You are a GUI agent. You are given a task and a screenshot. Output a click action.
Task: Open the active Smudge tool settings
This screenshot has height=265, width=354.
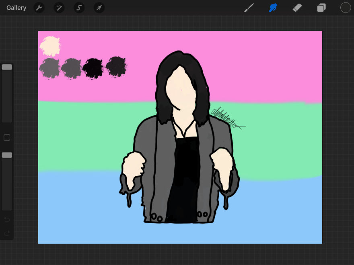273,8
